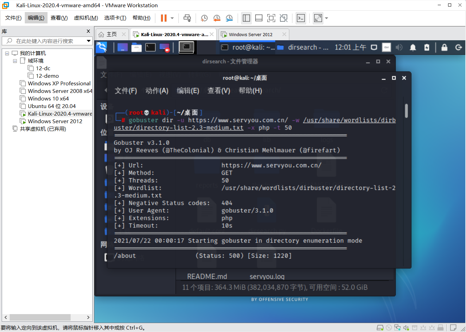Open the library search dropdown arrow
Image resolution: width=466 pixels, height=332 pixels.
coord(89,41)
